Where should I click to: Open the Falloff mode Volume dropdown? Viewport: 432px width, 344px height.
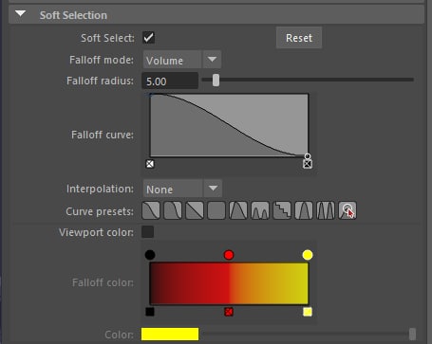point(182,60)
